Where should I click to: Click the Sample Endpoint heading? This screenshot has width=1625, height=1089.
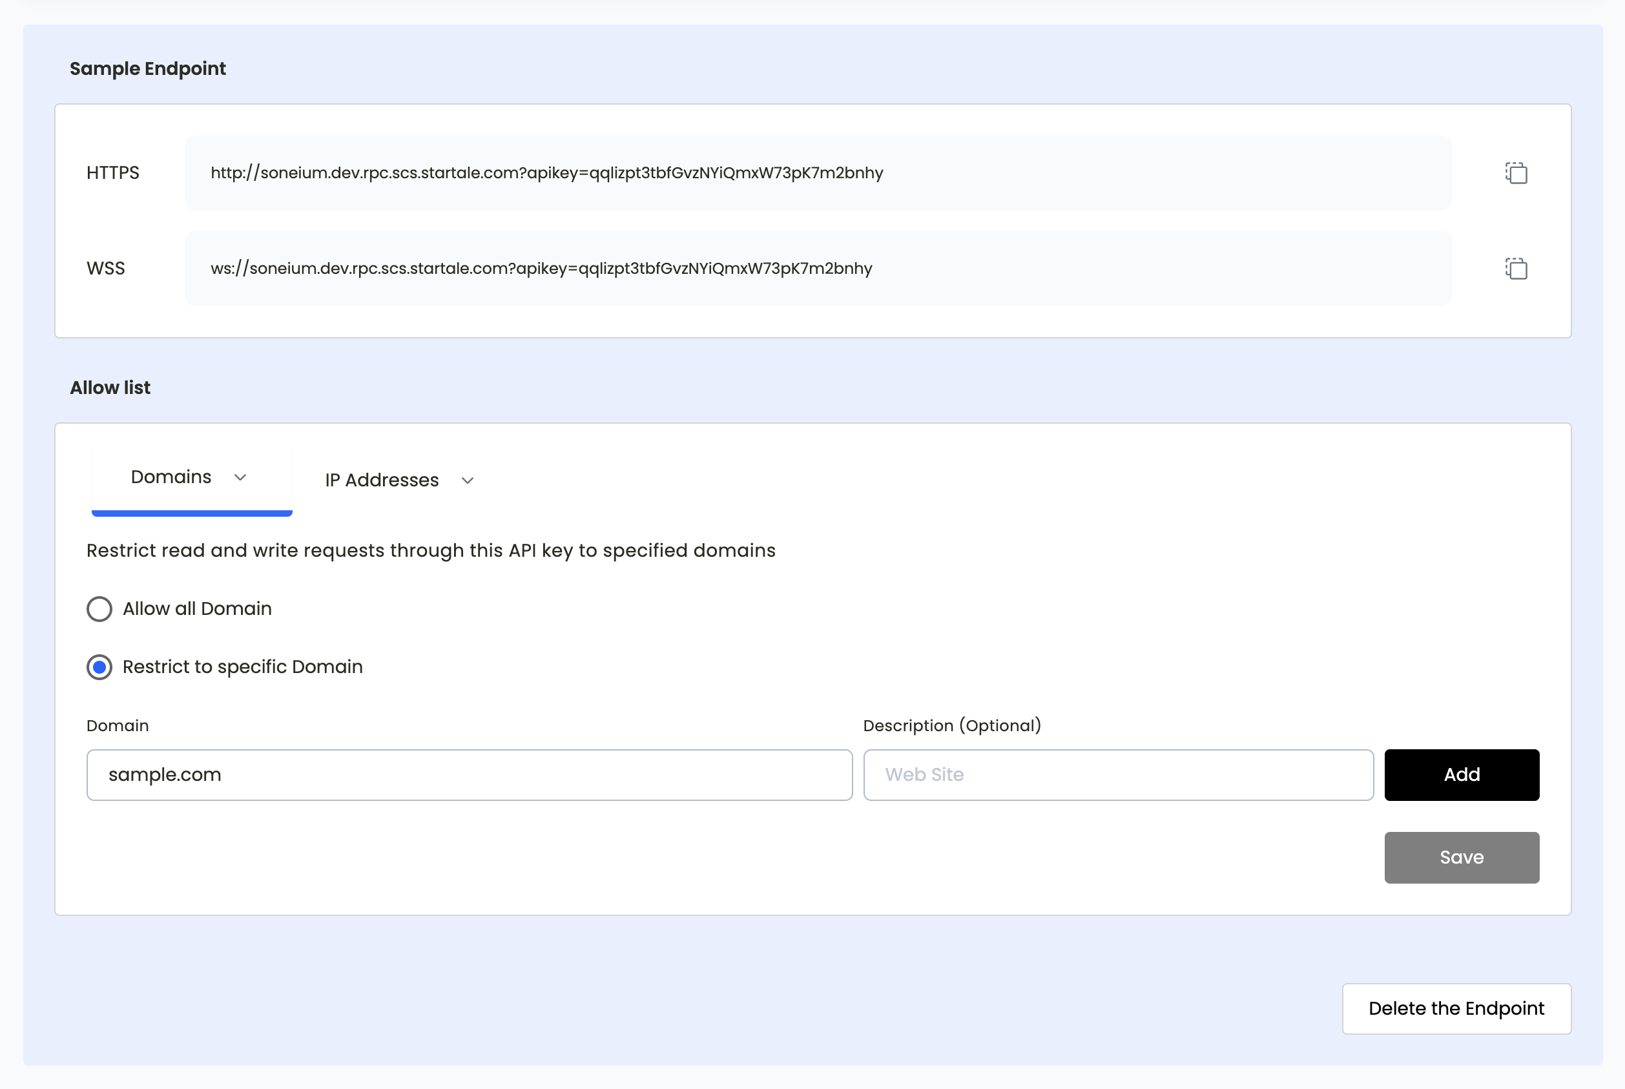[x=147, y=68]
